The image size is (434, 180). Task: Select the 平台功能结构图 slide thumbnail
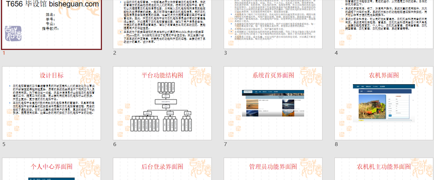click(162, 103)
